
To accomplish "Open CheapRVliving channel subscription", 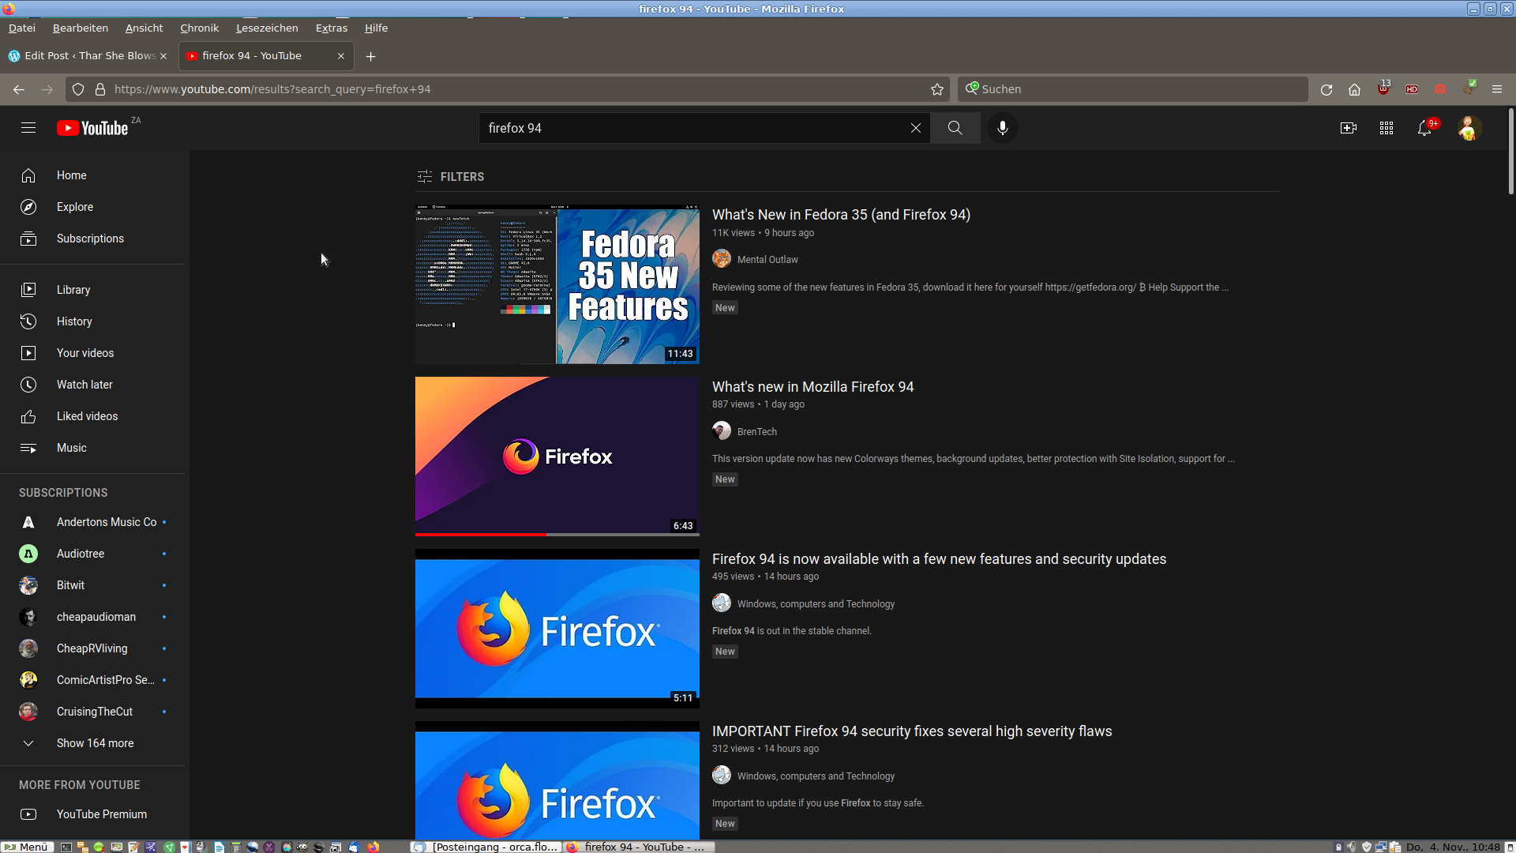I will pos(93,648).
